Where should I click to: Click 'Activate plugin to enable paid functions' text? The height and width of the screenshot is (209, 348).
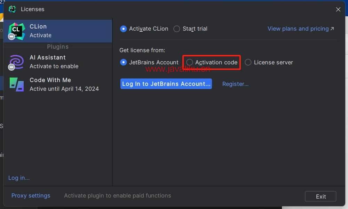117,196
